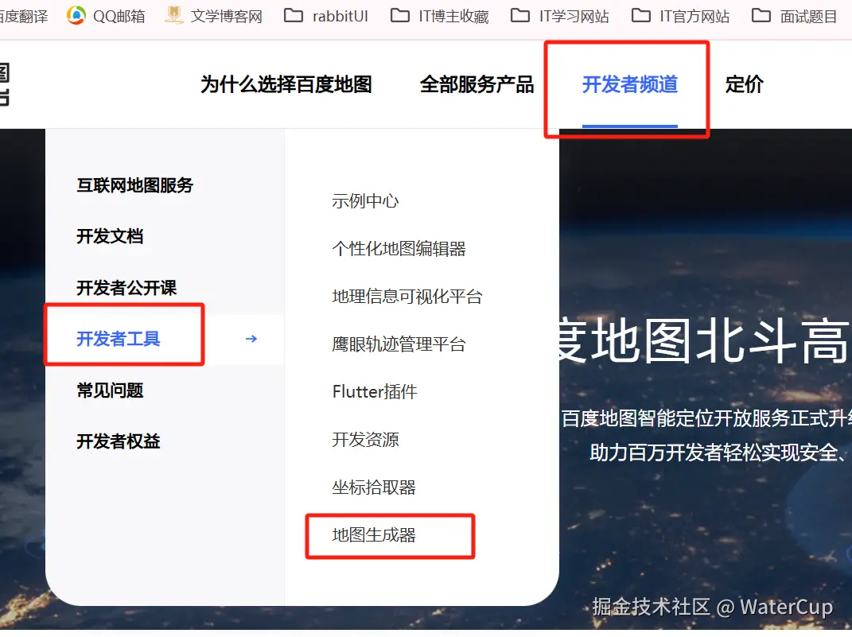Open 全部服务产品 nav menu
Screen dimensions: 852x637
(x=477, y=84)
